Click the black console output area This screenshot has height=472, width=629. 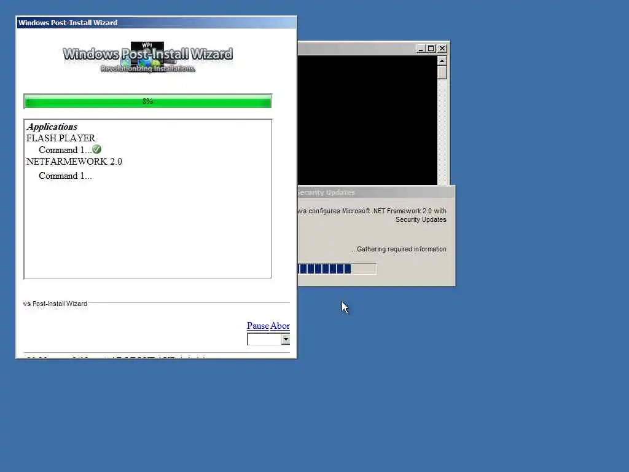367,120
